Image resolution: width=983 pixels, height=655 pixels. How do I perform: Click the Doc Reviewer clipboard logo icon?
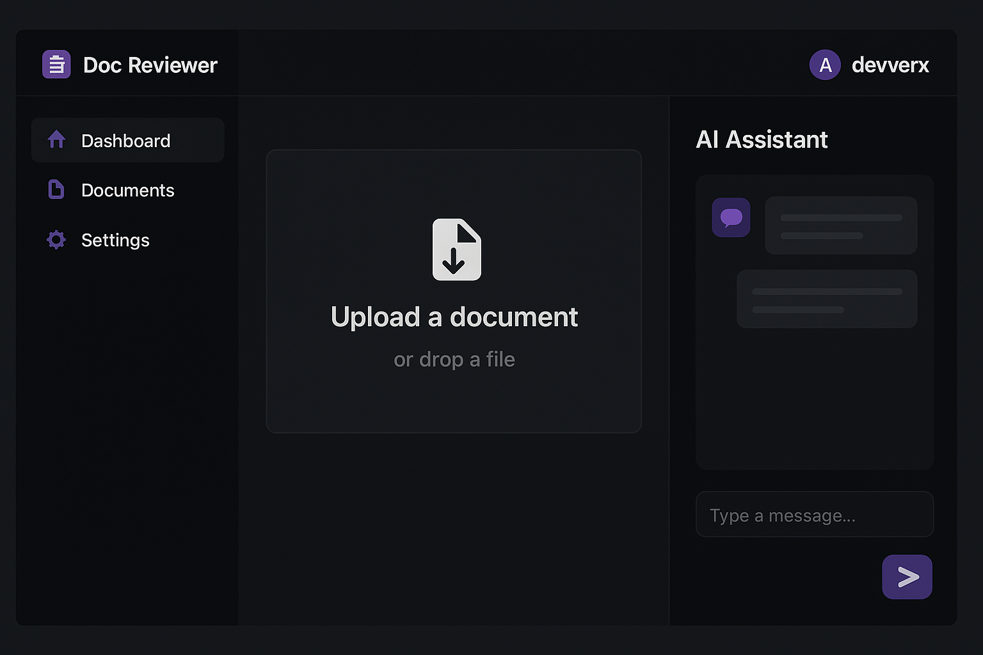tap(56, 65)
